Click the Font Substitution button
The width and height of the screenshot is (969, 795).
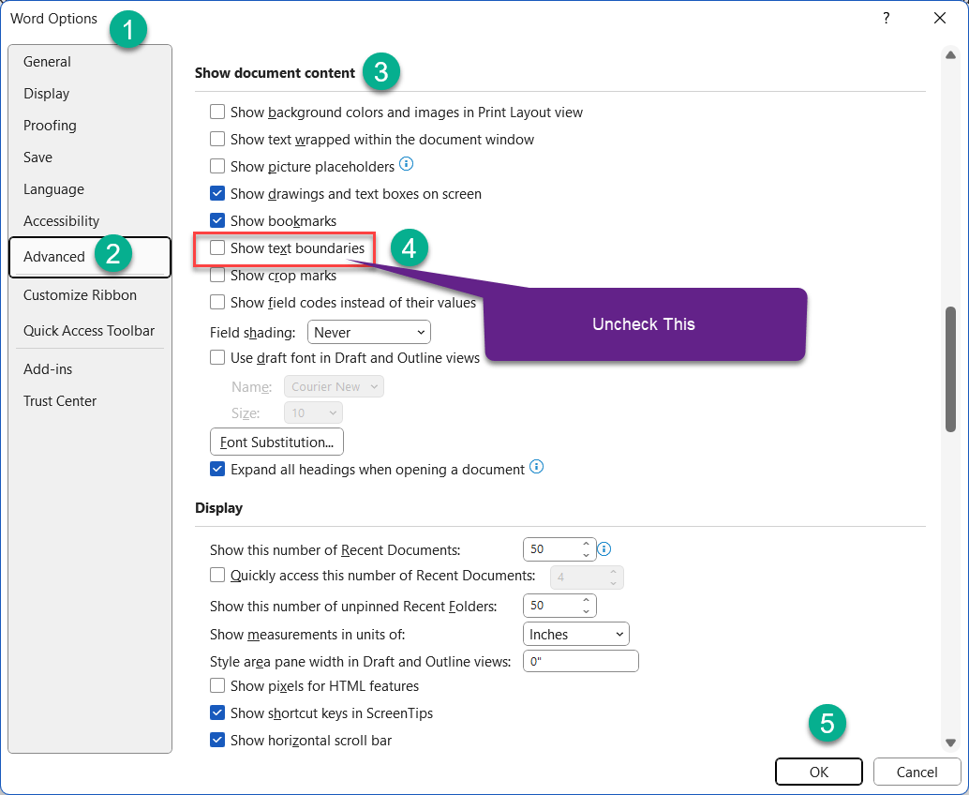click(276, 442)
